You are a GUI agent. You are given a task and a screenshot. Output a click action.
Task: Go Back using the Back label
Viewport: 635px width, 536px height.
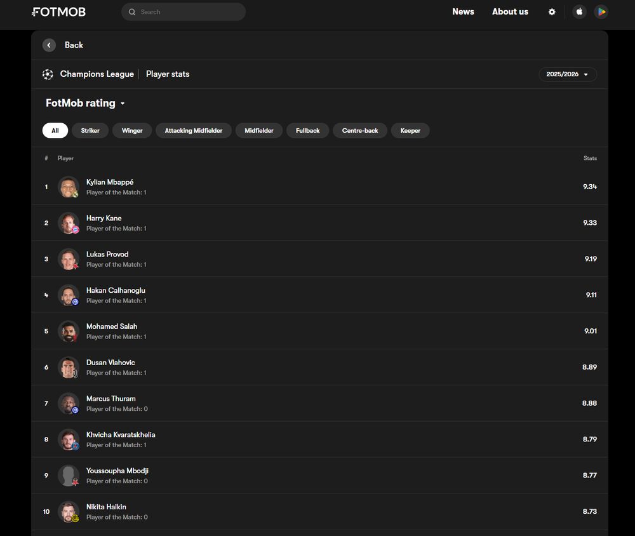(x=74, y=45)
